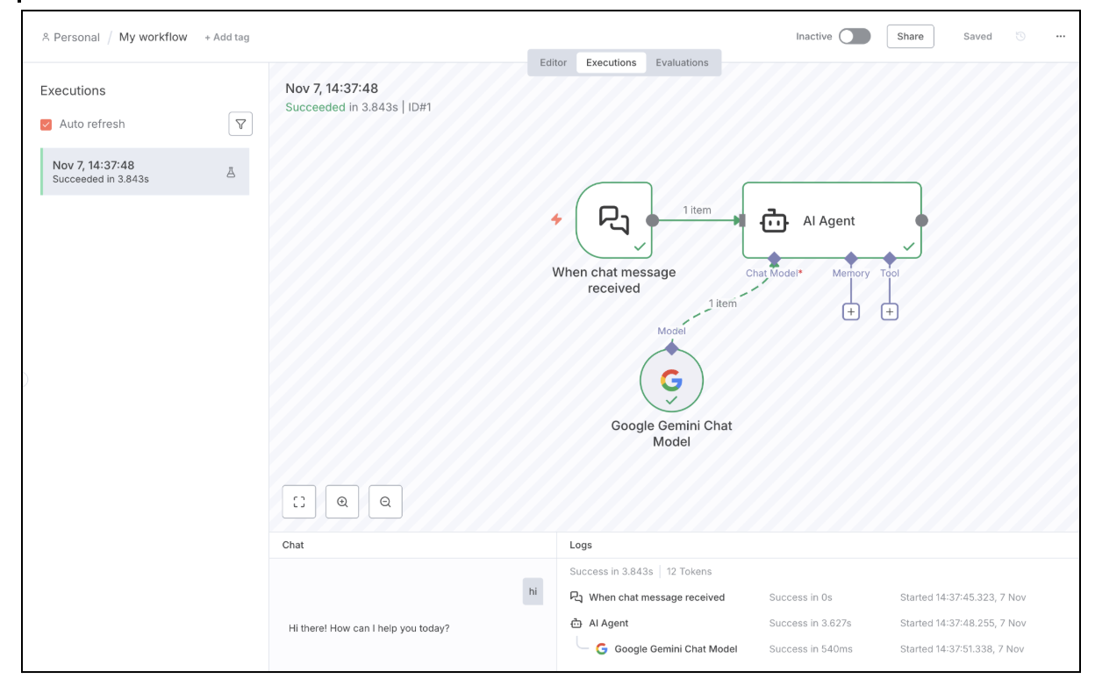The width and height of the screenshot is (1095, 686).
Task: Disable the Auto refresh checkbox
Action: point(47,124)
